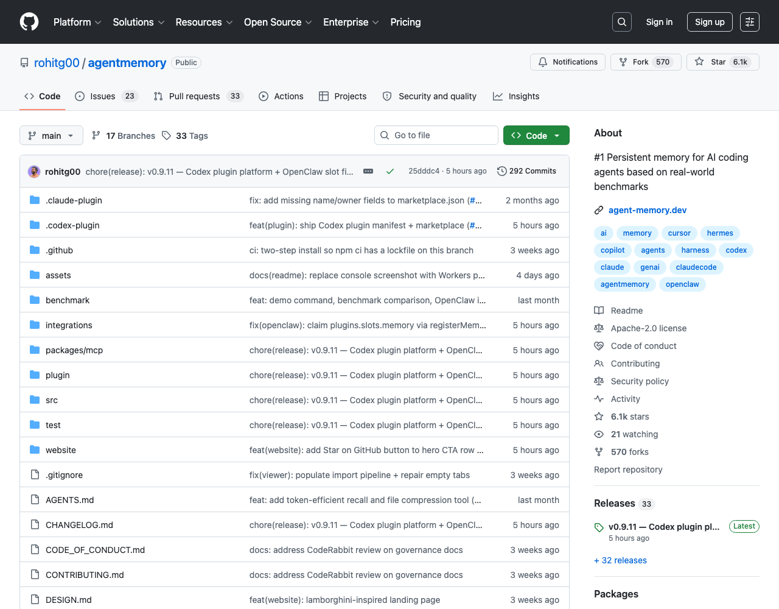The height and width of the screenshot is (609, 779).
Task: Click the fork icon beside 570 forks
Action: [x=599, y=452]
